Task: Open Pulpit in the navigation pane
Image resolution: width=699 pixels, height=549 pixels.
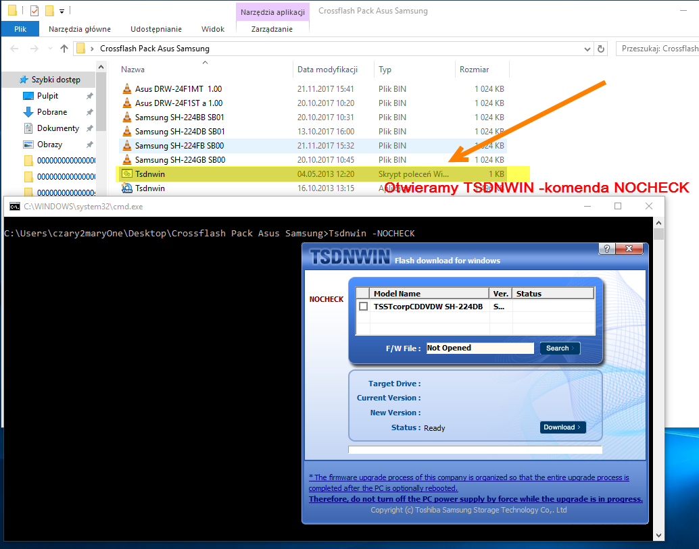Action: click(47, 96)
